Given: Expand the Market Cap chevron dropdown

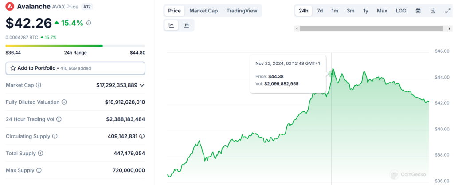Looking at the screenshot, I should [142, 85].
